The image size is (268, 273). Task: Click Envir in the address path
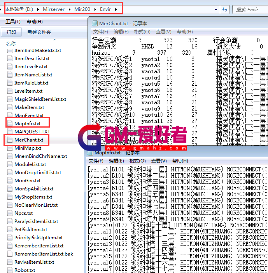coord(105,9)
